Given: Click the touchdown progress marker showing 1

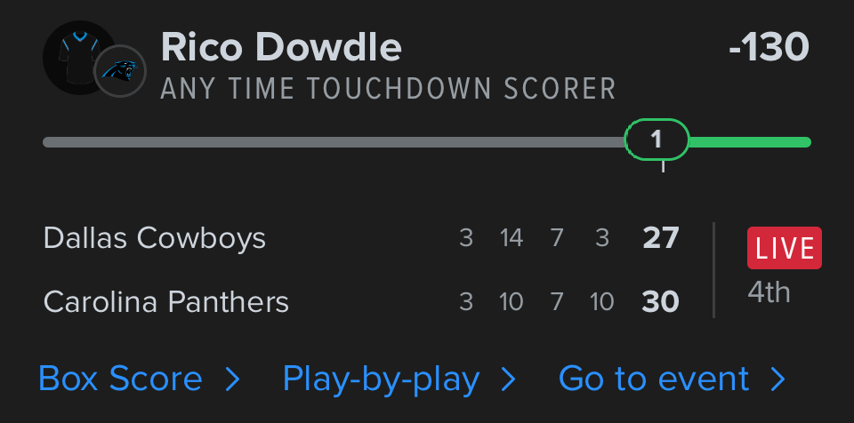Looking at the screenshot, I should point(657,140).
